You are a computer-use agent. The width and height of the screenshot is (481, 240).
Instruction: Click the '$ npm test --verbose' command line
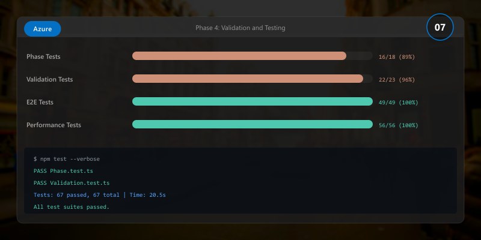67,159
